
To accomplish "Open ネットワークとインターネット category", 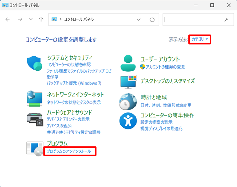I will (x=75, y=95).
